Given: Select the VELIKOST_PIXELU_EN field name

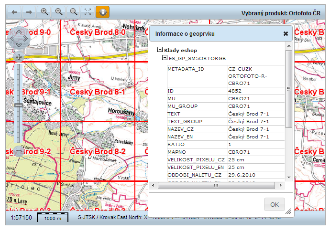Looking at the screenshot, I should pyautogui.click(x=196, y=168).
